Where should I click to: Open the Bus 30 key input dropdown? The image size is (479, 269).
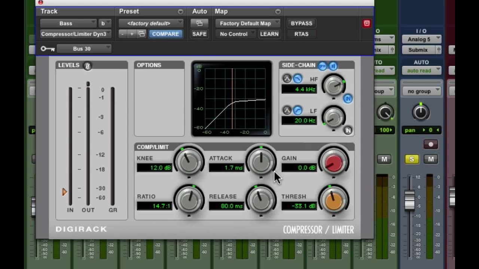84,49
